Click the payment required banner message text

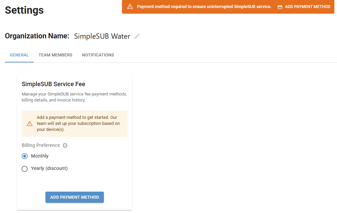(x=204, y=7)
